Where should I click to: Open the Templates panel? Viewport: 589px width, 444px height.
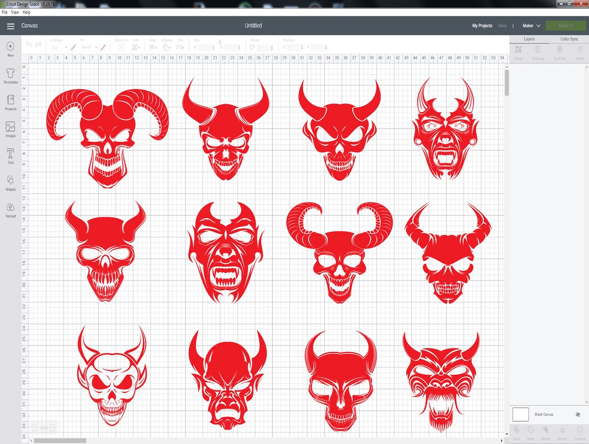pyautogui.click(x=10, y=76)
